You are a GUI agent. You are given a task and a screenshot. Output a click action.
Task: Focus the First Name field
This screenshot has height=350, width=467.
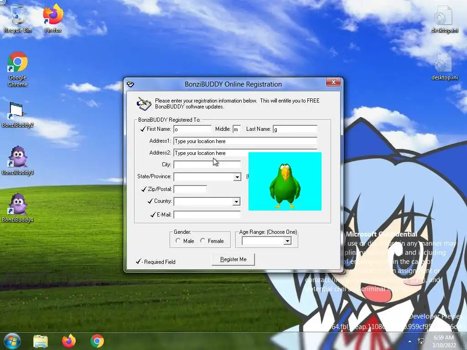[x=192, y=129]
